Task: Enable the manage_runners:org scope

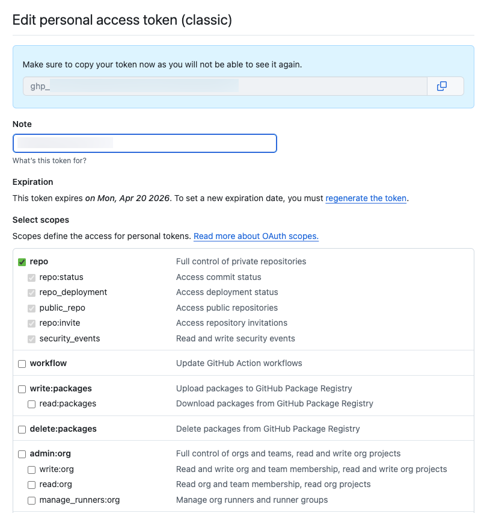Action: pyautogui.click(x=31, y=500)
